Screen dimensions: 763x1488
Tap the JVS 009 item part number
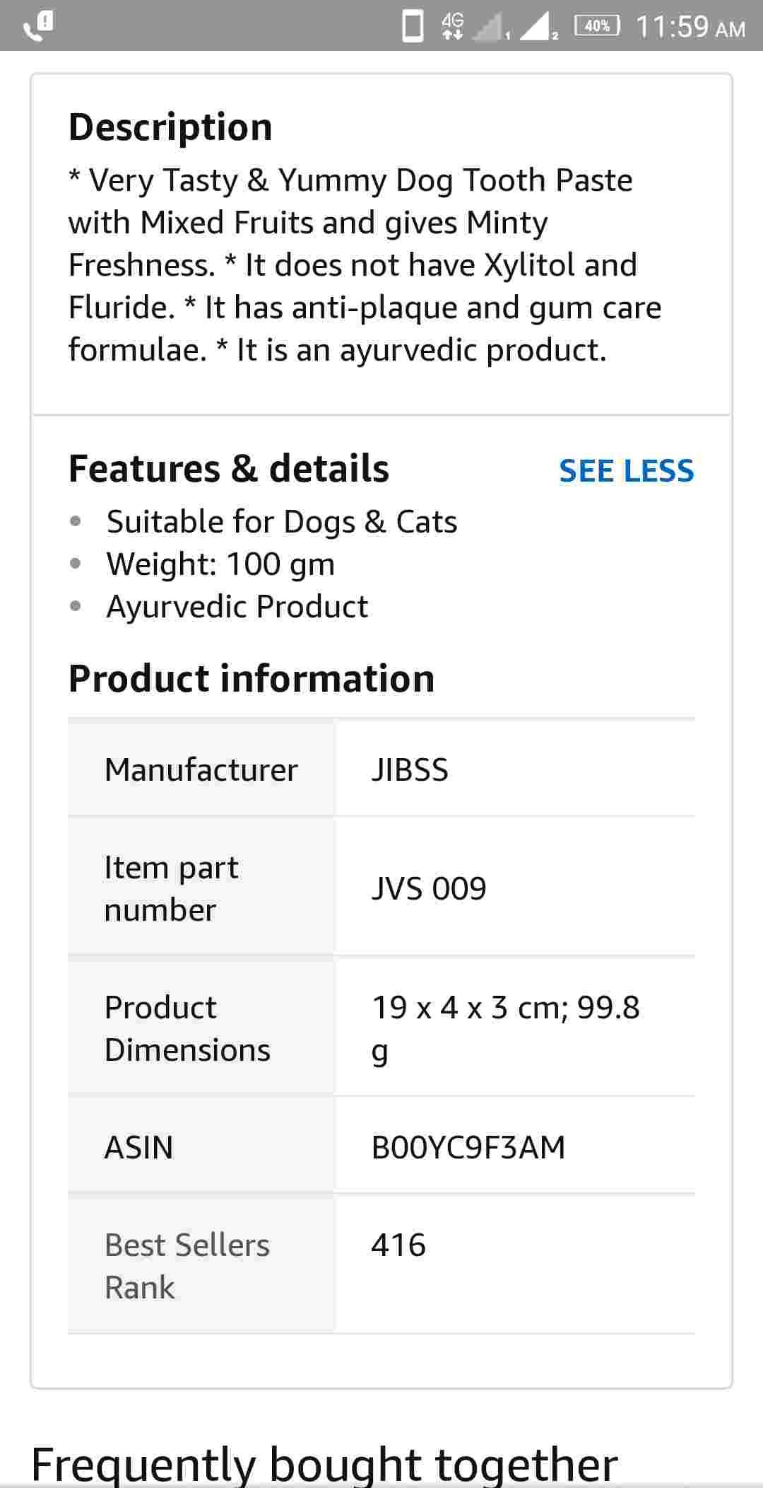[x=429, y=888]
